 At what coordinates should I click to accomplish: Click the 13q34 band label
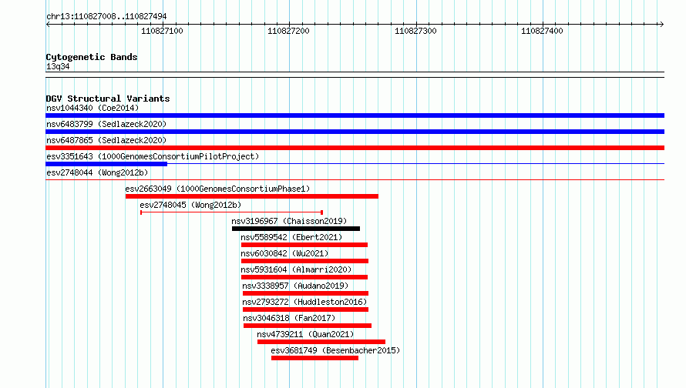point(58,66)
